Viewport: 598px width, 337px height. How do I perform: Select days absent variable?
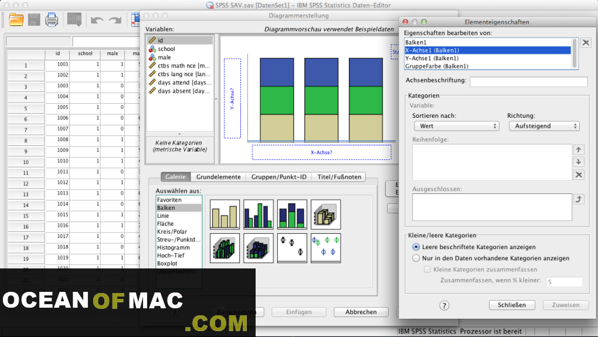click(x=179, y=91)
